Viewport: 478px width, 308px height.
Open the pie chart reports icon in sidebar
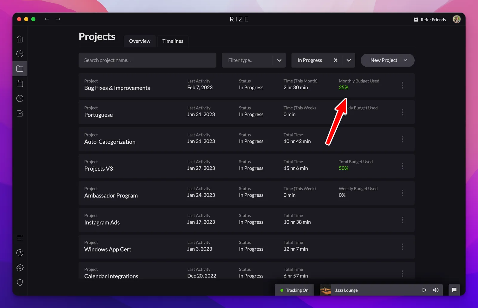pyautogui.click(x=20, y=54)
